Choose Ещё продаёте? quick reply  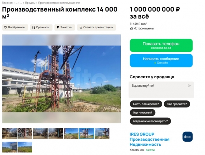[177, 104]
